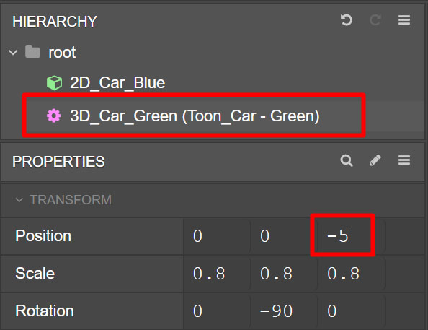Click the Scale X field showing 0.8
428x330 pixels.
tap(217, 274)
